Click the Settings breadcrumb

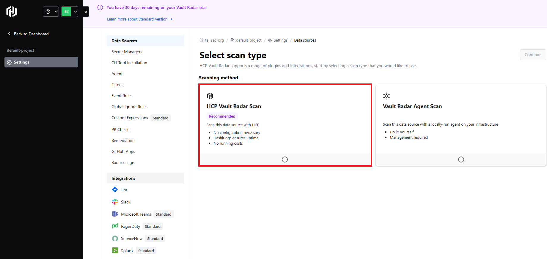coord(280,40)
